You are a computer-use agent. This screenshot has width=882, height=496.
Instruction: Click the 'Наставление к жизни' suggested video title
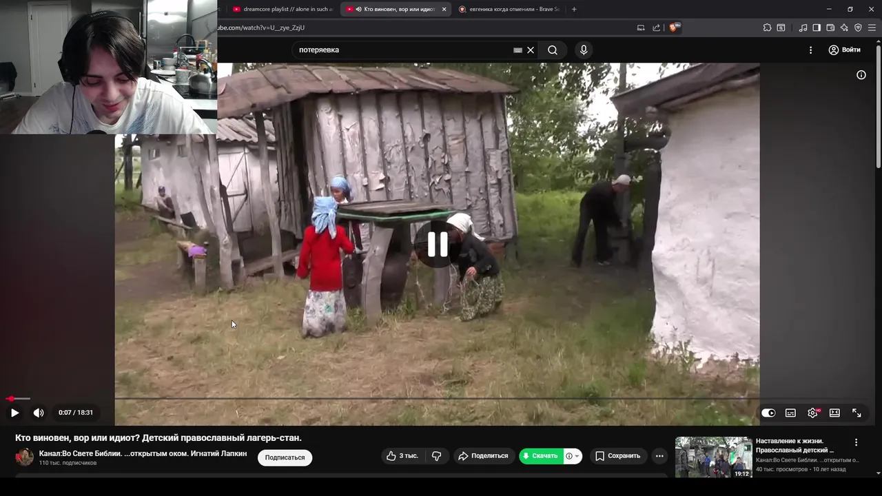pyautogui.click(x=794, y=445)
